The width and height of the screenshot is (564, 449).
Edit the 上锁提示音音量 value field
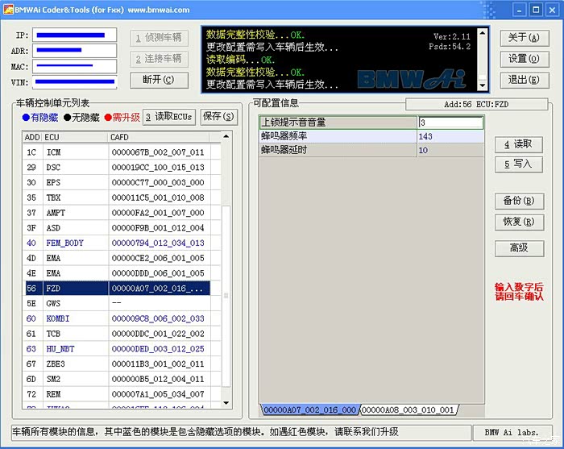point(450,123)
